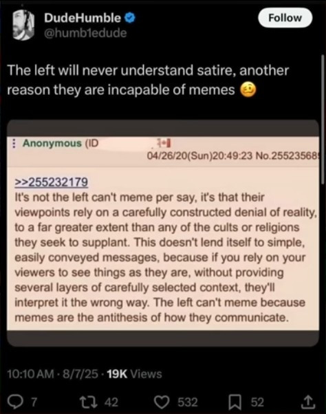Click the DudeHumble display name
The image size is (326, 414).
click(83, 18)
